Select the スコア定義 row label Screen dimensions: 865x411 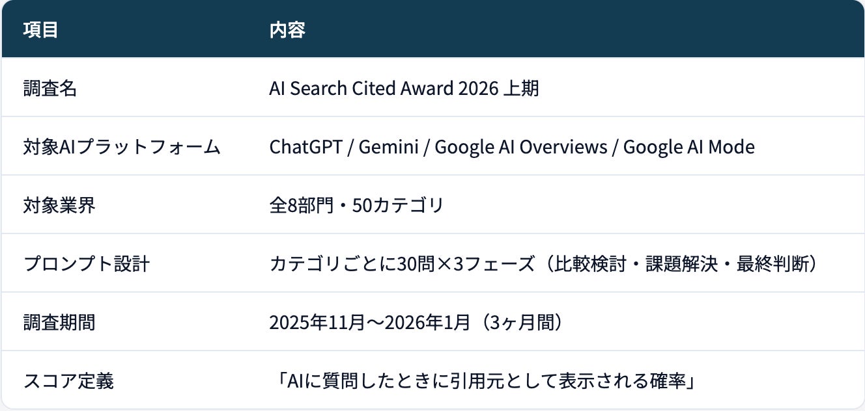pos(68,381)
